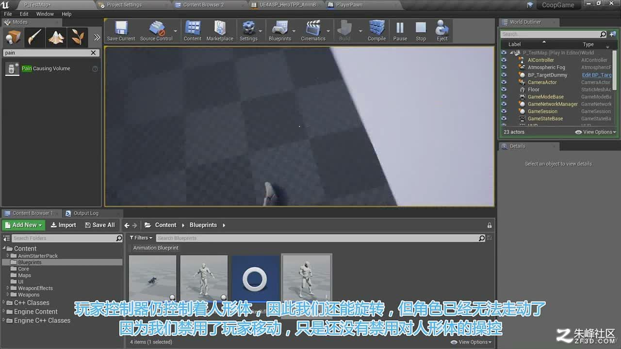Toggle visibility of GameNetworkManager actor

[504, 104]
